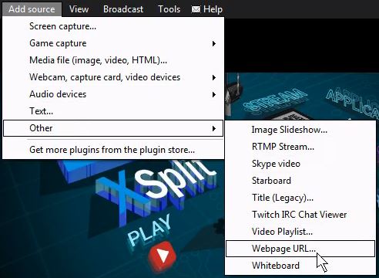Expand the Audio devices submenu
Viewport: 379px width, 278px height.
click(x=113, y=94)
